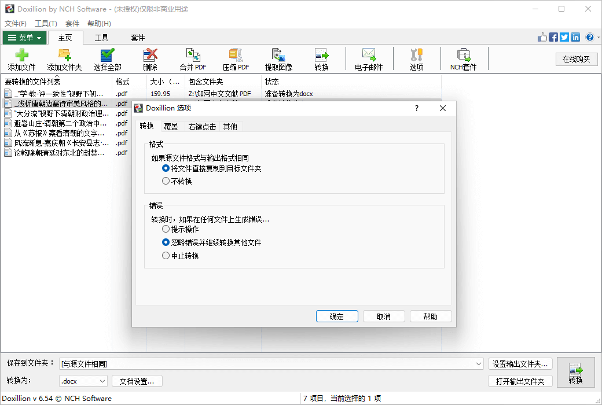Viewport: 602px width, 405px height.
Task: Switch to the 套件 ribbon tab
Action: (138, 38)
